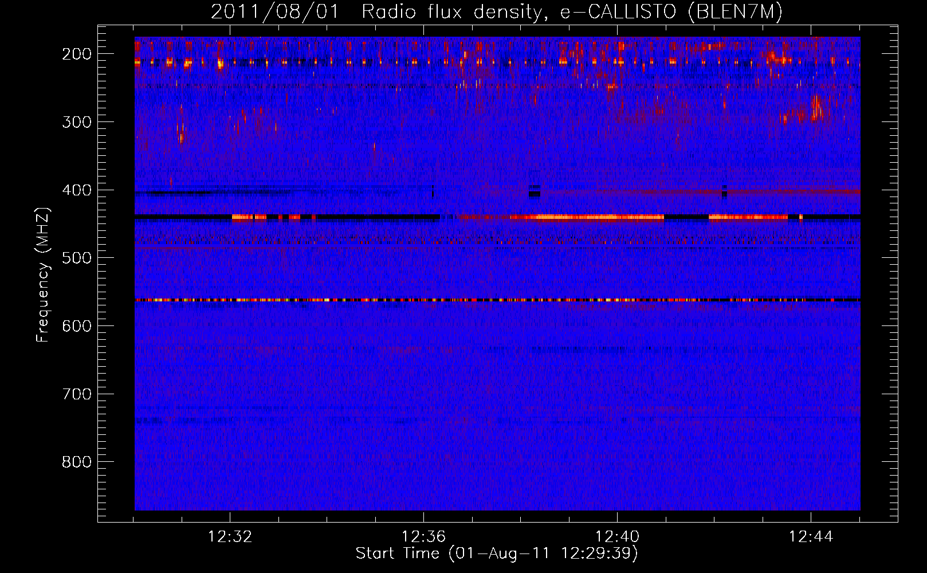Click the 12:44 time tick label
Image resolution: width=927 pixels, height=573 pixels.
(x=811, y=537)
